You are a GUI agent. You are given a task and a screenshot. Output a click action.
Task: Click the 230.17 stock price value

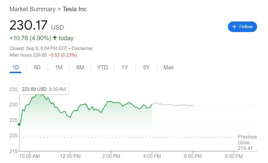[28, 25]
